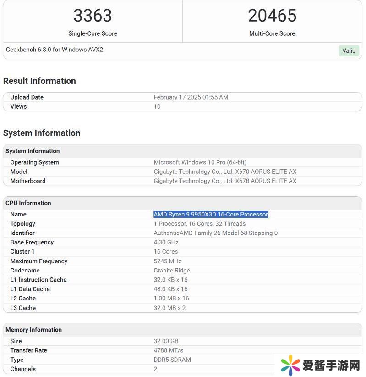Click the Single-Core Score value 3363
This screenshot has width=366, height=377.
93,16
